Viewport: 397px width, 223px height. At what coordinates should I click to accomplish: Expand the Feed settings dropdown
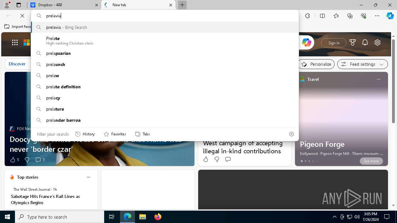pyautogui.click(x=362, y=64)
